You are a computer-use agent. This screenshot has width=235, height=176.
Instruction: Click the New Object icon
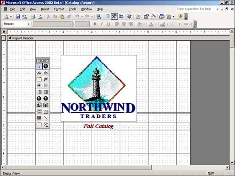coord(169,16)
